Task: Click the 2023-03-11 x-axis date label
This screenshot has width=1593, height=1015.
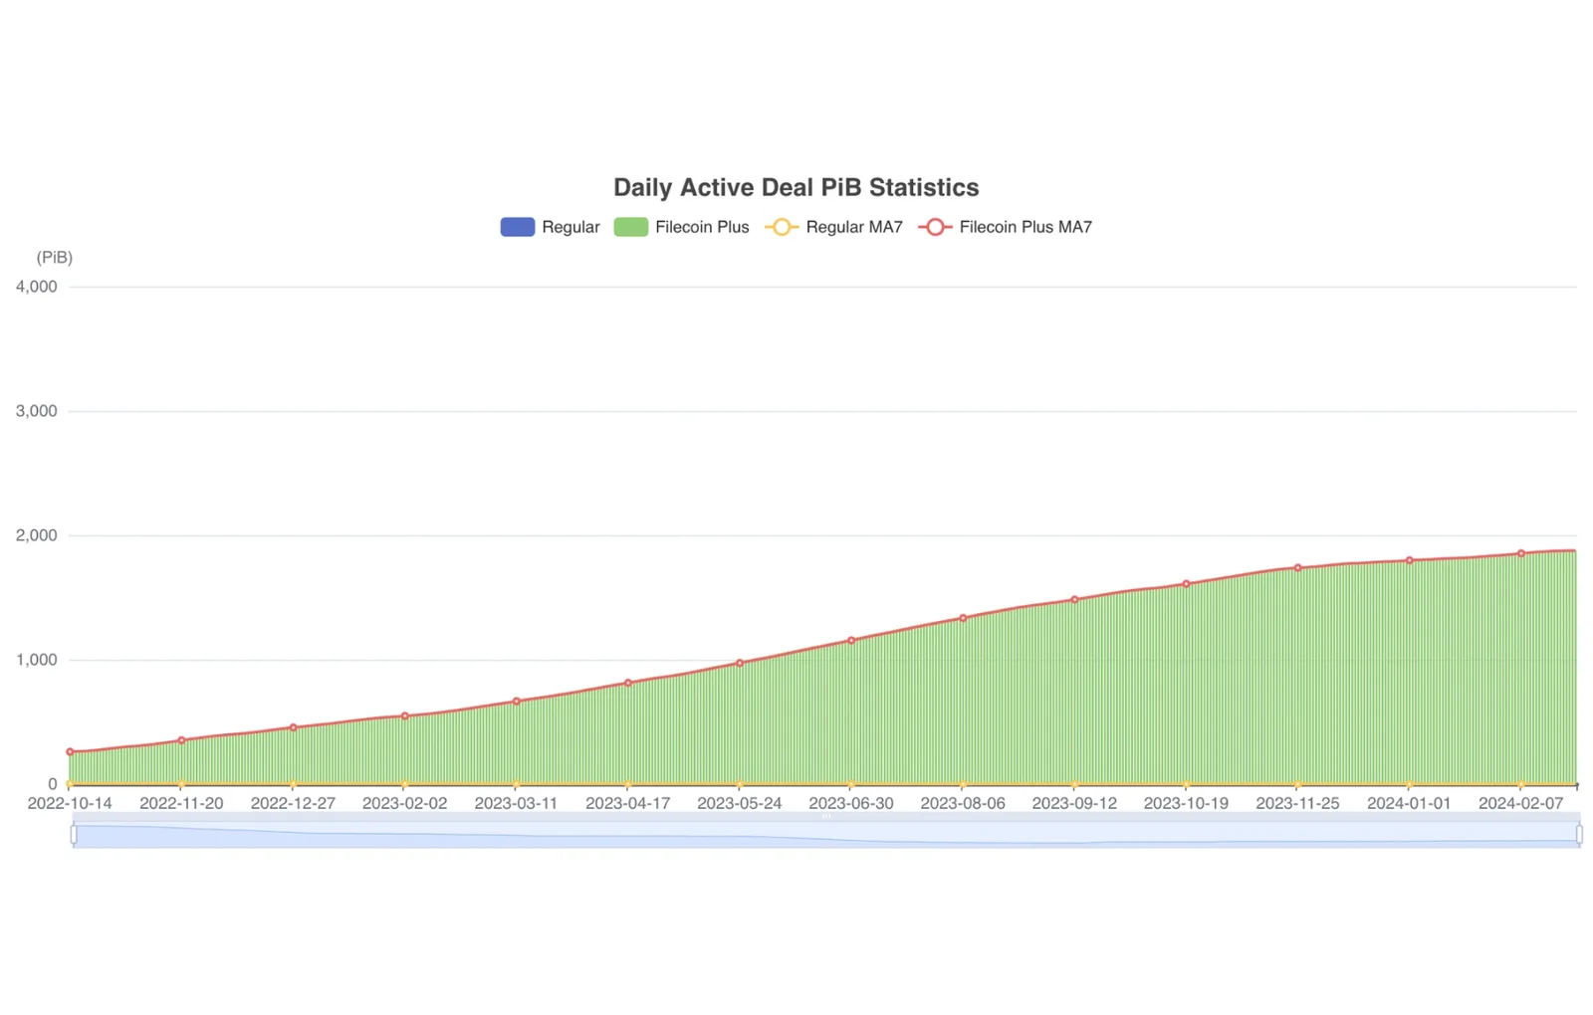Action: 516,803
